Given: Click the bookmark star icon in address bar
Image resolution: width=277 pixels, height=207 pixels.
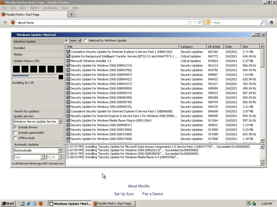Looking at the screenshot, I should click(x=189, y=23).
